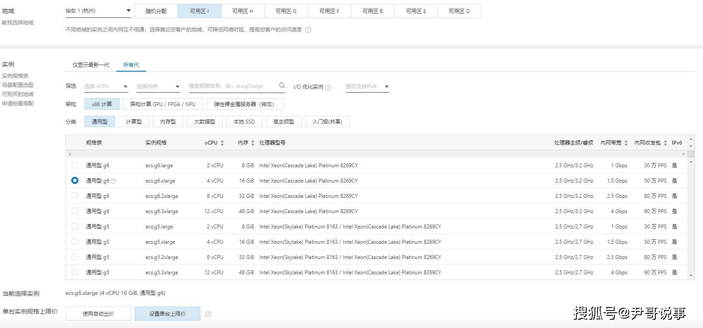Viewport: 703px width, 328px height.
Task: Click 使用自动出价 button
Action: click(x=98, y=314)
